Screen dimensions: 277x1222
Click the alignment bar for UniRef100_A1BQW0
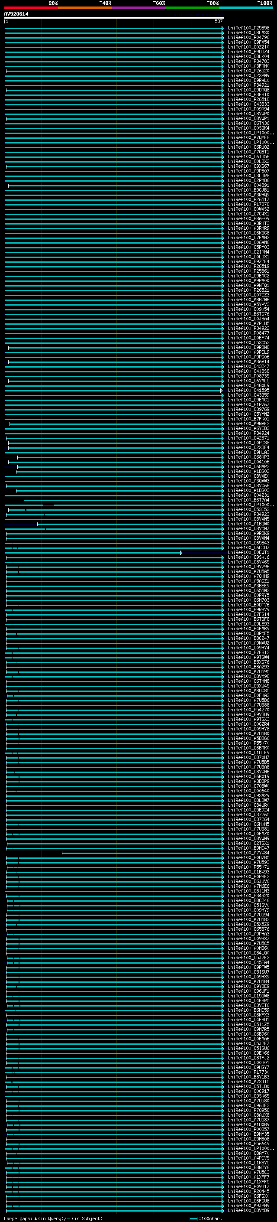tap(130, 524)
